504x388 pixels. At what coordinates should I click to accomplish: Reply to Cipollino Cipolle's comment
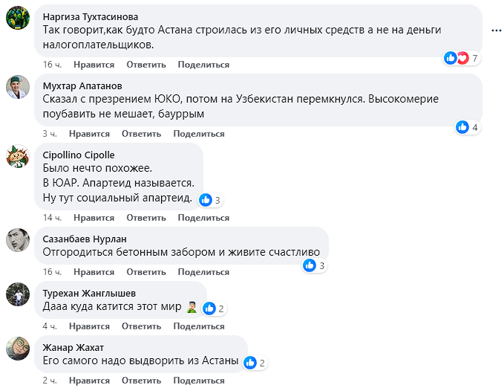coord(145,218)
